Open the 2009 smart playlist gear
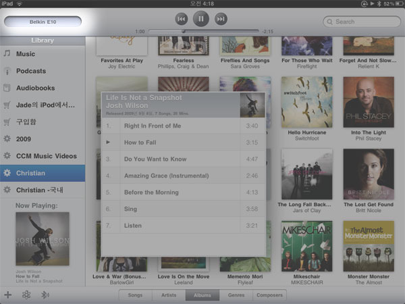Screen dimensions: 405x304 tap(7, 138)
